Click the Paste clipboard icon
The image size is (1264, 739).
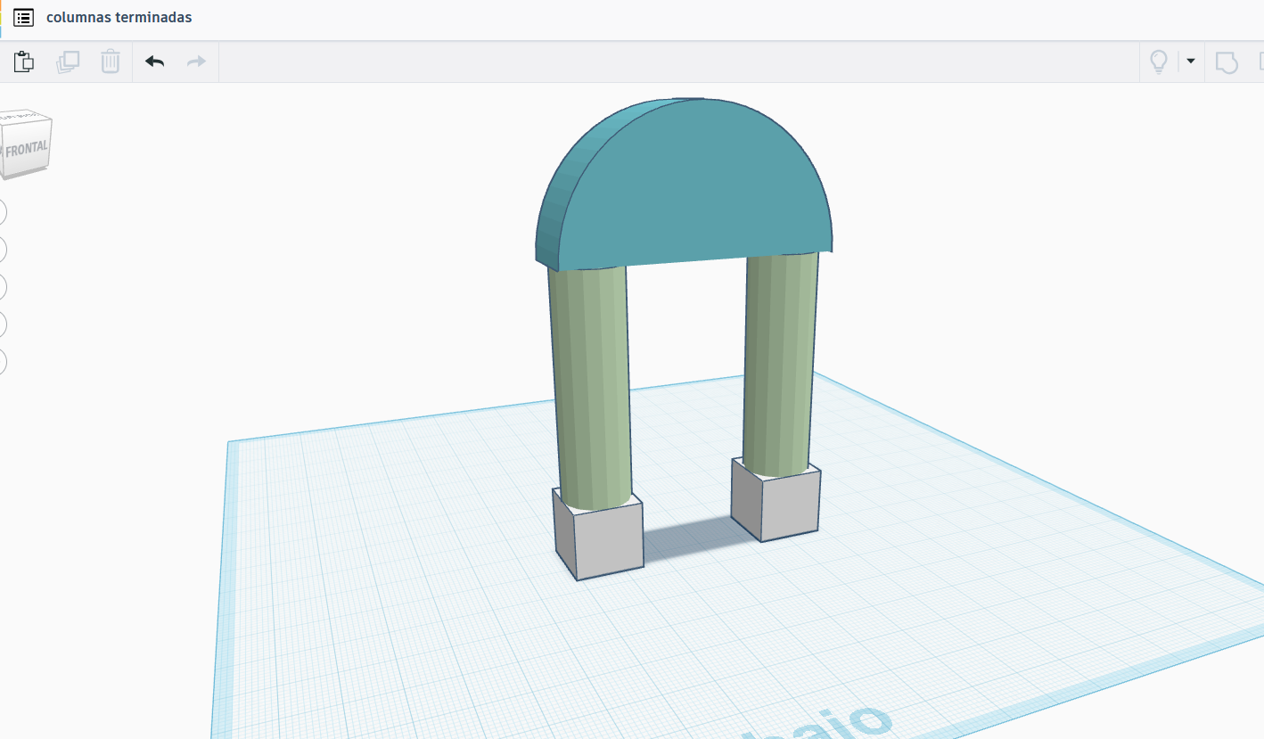pos(24,62)
